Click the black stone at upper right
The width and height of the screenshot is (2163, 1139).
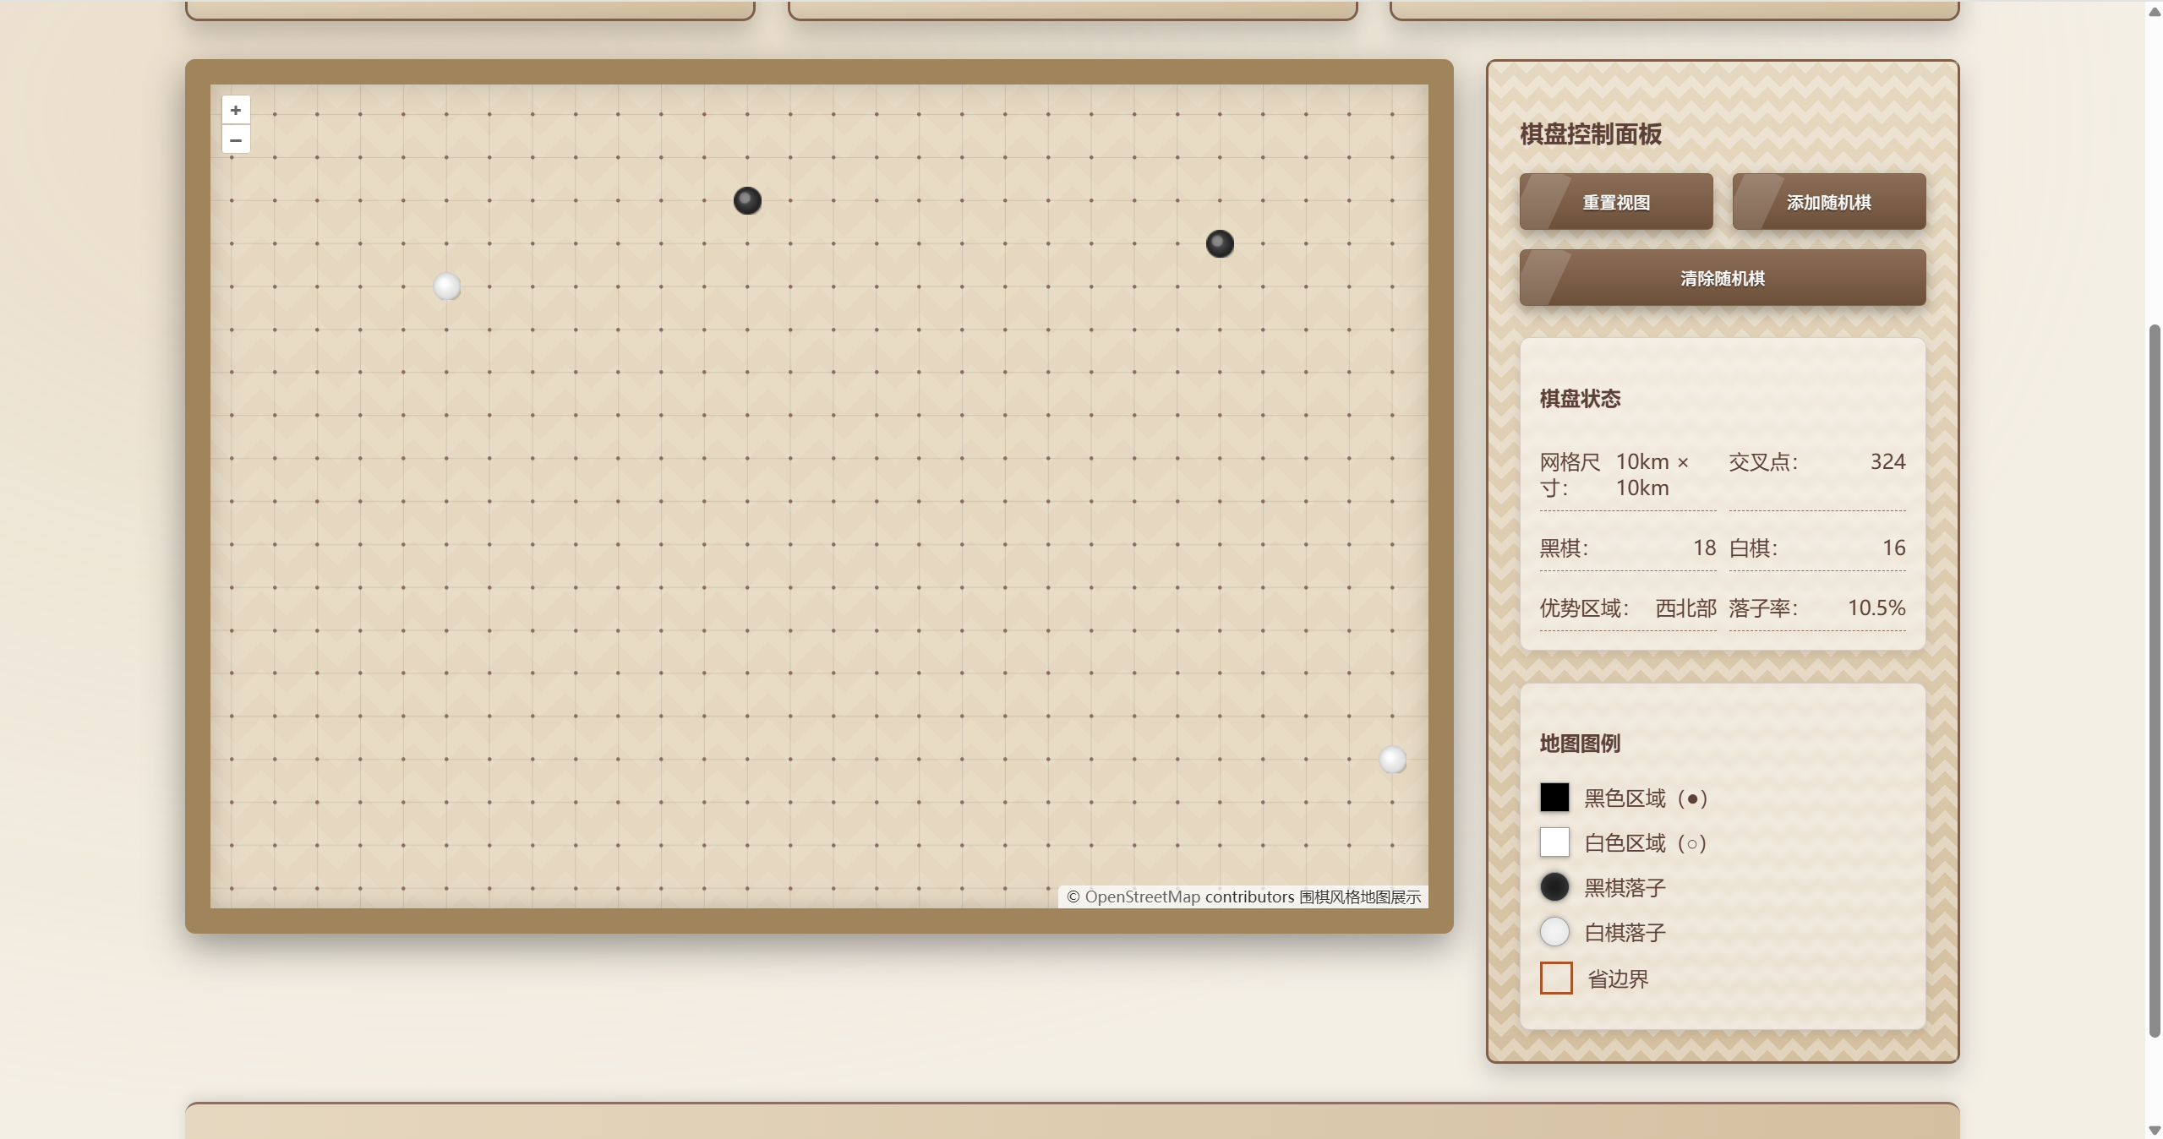tap(1219, 244)
